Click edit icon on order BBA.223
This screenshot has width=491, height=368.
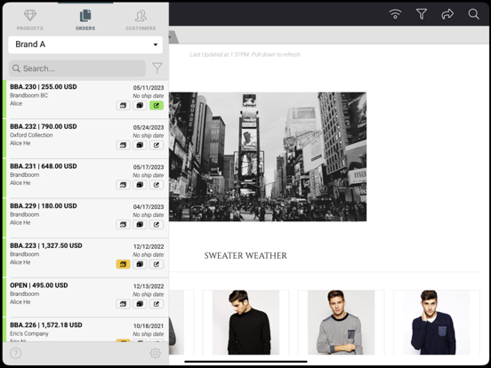[157, 264]
